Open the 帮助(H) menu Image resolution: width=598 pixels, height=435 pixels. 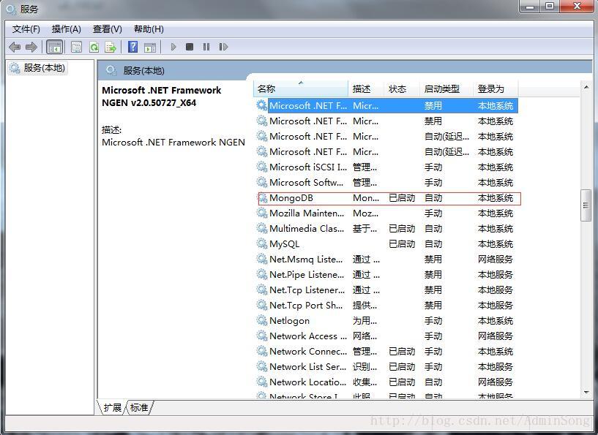[149, 29]
